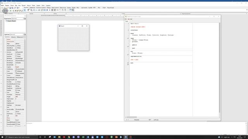Open the dropdown arrow beside the Run button

[12, 11]
